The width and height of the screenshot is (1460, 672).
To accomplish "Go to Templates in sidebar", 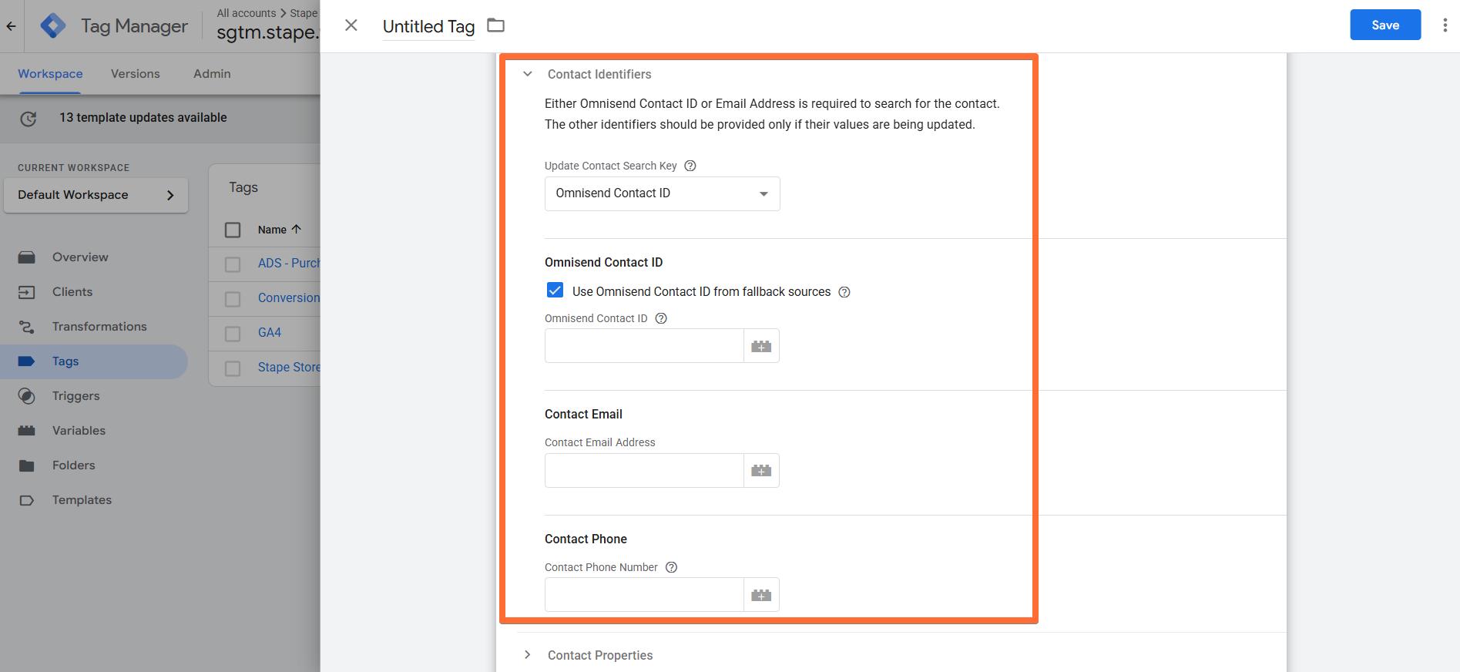I will (82, 500).
